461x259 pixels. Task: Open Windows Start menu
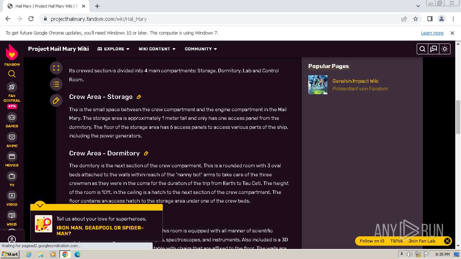[x=10, y=254]
